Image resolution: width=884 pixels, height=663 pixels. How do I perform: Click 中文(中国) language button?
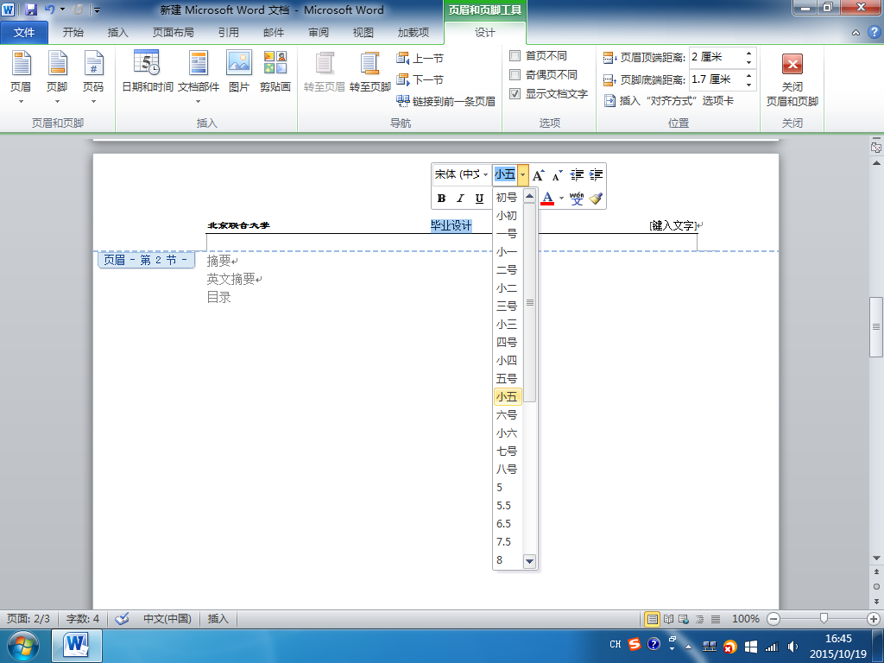pyautogui.click(x=167, y=618)
